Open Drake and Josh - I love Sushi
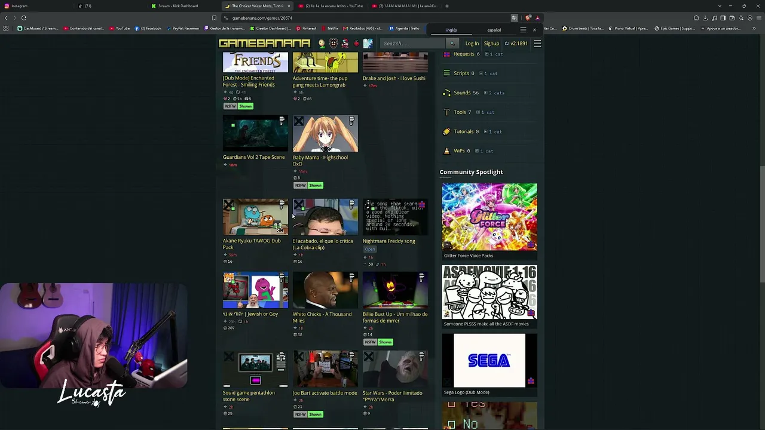765x430 pixels. click(394, 78)
